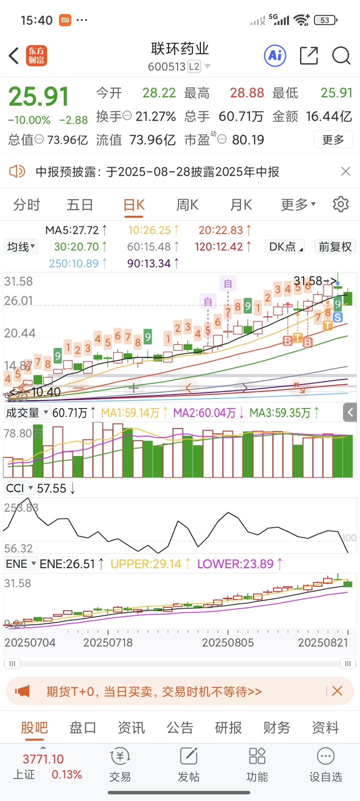Open the 盘口 tab
The width and height of the screenshot is (360, 801).
pos(83,727)
